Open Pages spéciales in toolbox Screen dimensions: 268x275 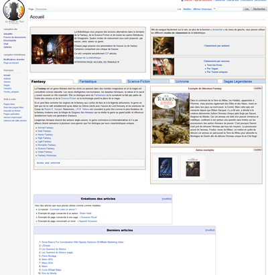(x=11, y=114)
